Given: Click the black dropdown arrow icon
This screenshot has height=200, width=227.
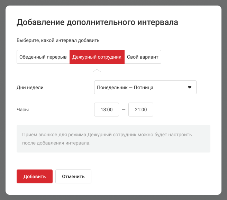Looking at the screenshot, I should pos(189,87).
